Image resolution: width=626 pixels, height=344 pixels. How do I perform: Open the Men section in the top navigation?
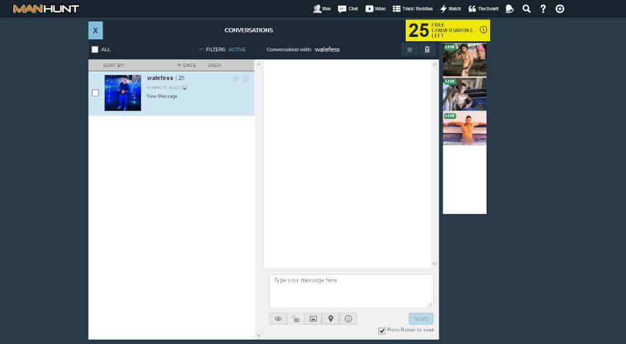(x=322, y=9)
